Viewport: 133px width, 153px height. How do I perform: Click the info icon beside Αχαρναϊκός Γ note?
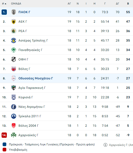(105, 145)
